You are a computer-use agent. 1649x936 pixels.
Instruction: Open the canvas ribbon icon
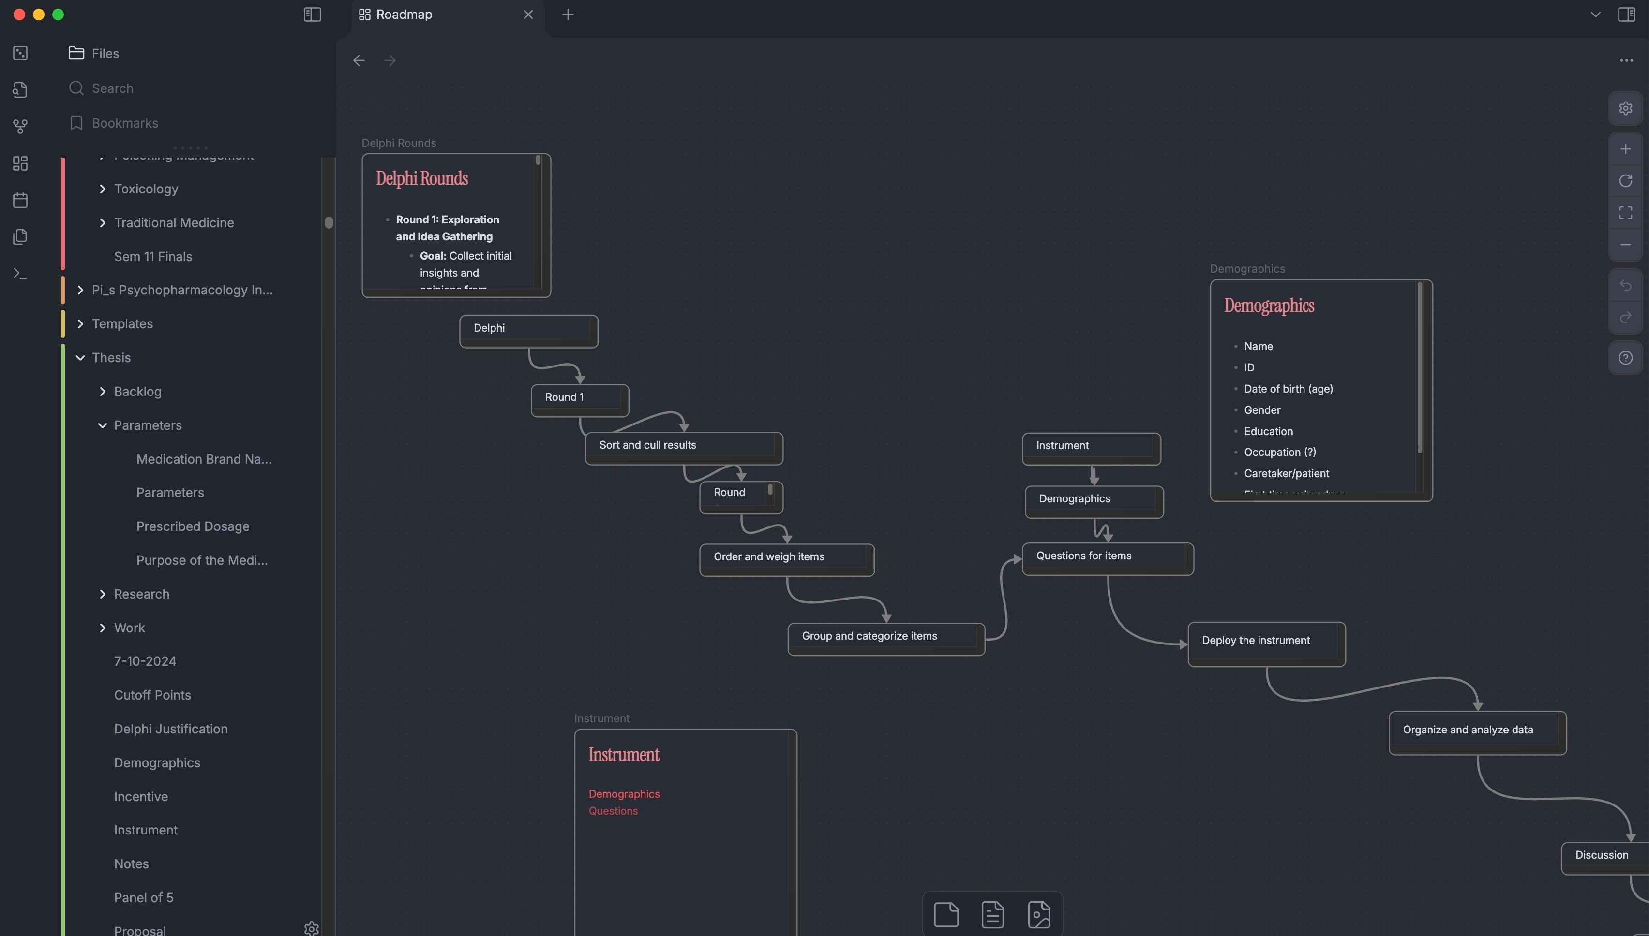click(20, 163)
